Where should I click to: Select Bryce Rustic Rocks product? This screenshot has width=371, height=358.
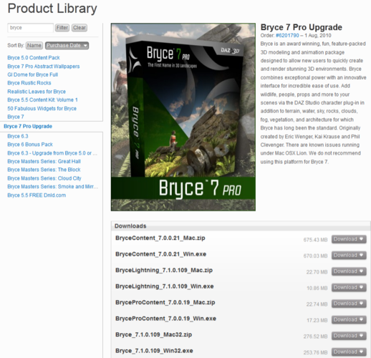click(29, 83)
